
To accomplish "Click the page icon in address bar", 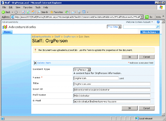I will click(13, 17).
